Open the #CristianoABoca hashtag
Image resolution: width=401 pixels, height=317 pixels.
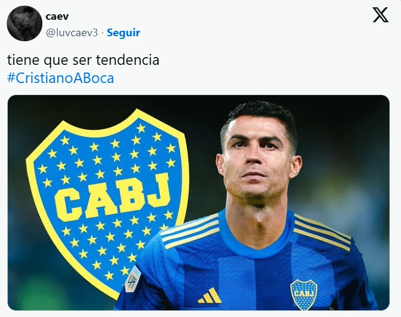[60, 78]
